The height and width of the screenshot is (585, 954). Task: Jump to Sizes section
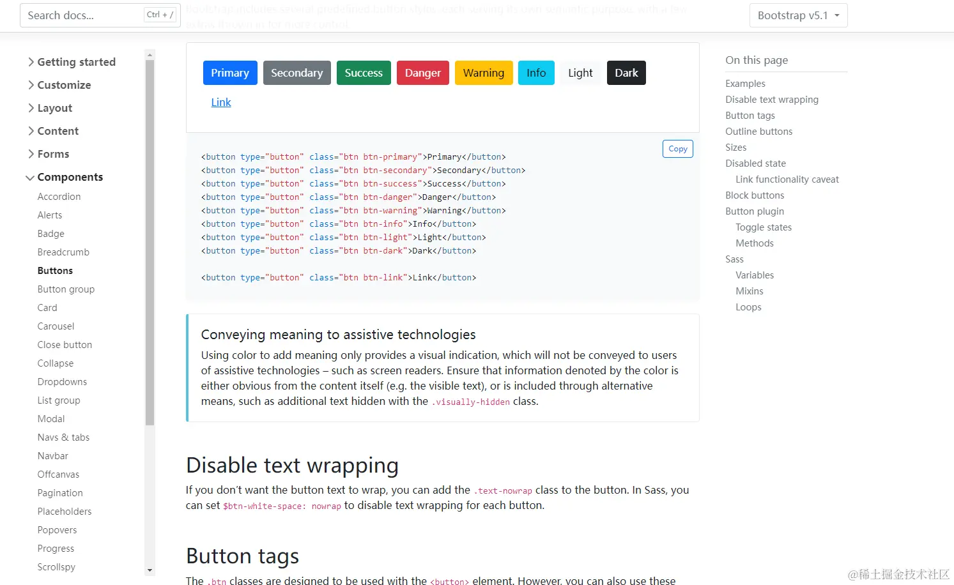(735, 148)
